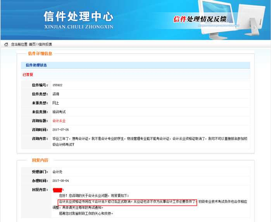Click the 会计处 department value

click(x=58, y=172)
